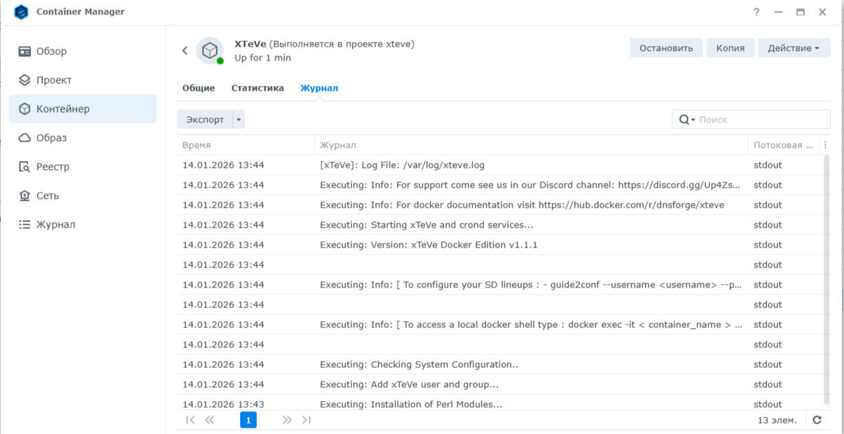
Task: Go to Network (Сеть) icon
Action: (x=25, y=195)
